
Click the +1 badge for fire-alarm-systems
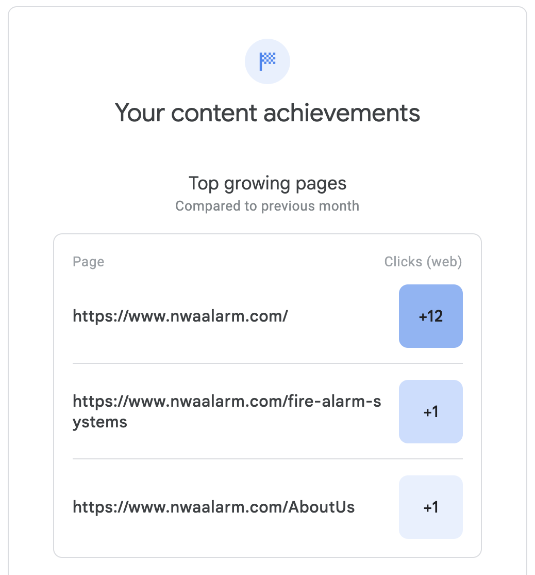[x=430, y=411]
